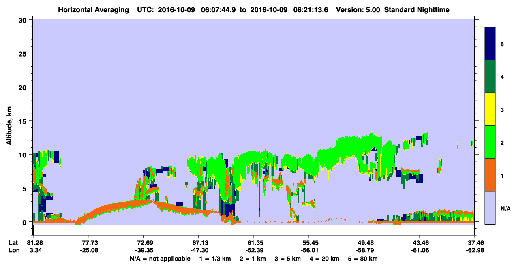Click the bright green legend swatch for level 2
Viewport: 527px width, 270px height.
[490, 142]
